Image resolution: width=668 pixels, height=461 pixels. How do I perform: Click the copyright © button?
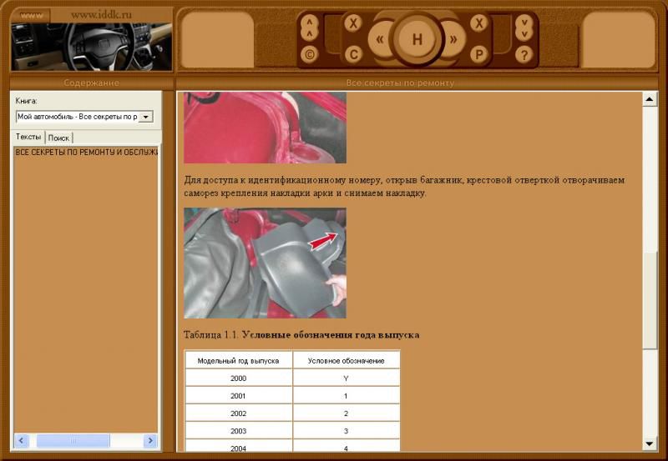[310, 55]
